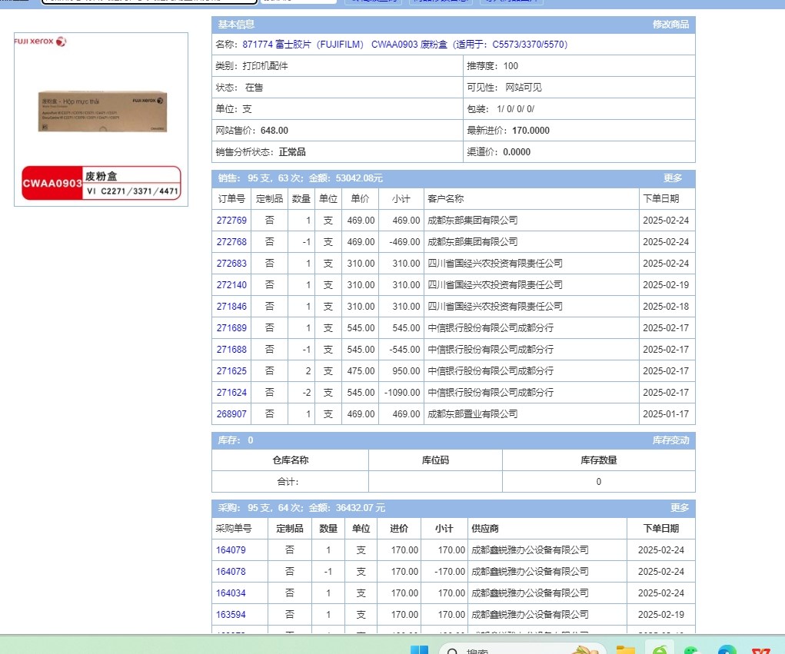This screenshot has width=785, height=654.
Task: Open purchase order 163594
Action: (x=231, y=615)
